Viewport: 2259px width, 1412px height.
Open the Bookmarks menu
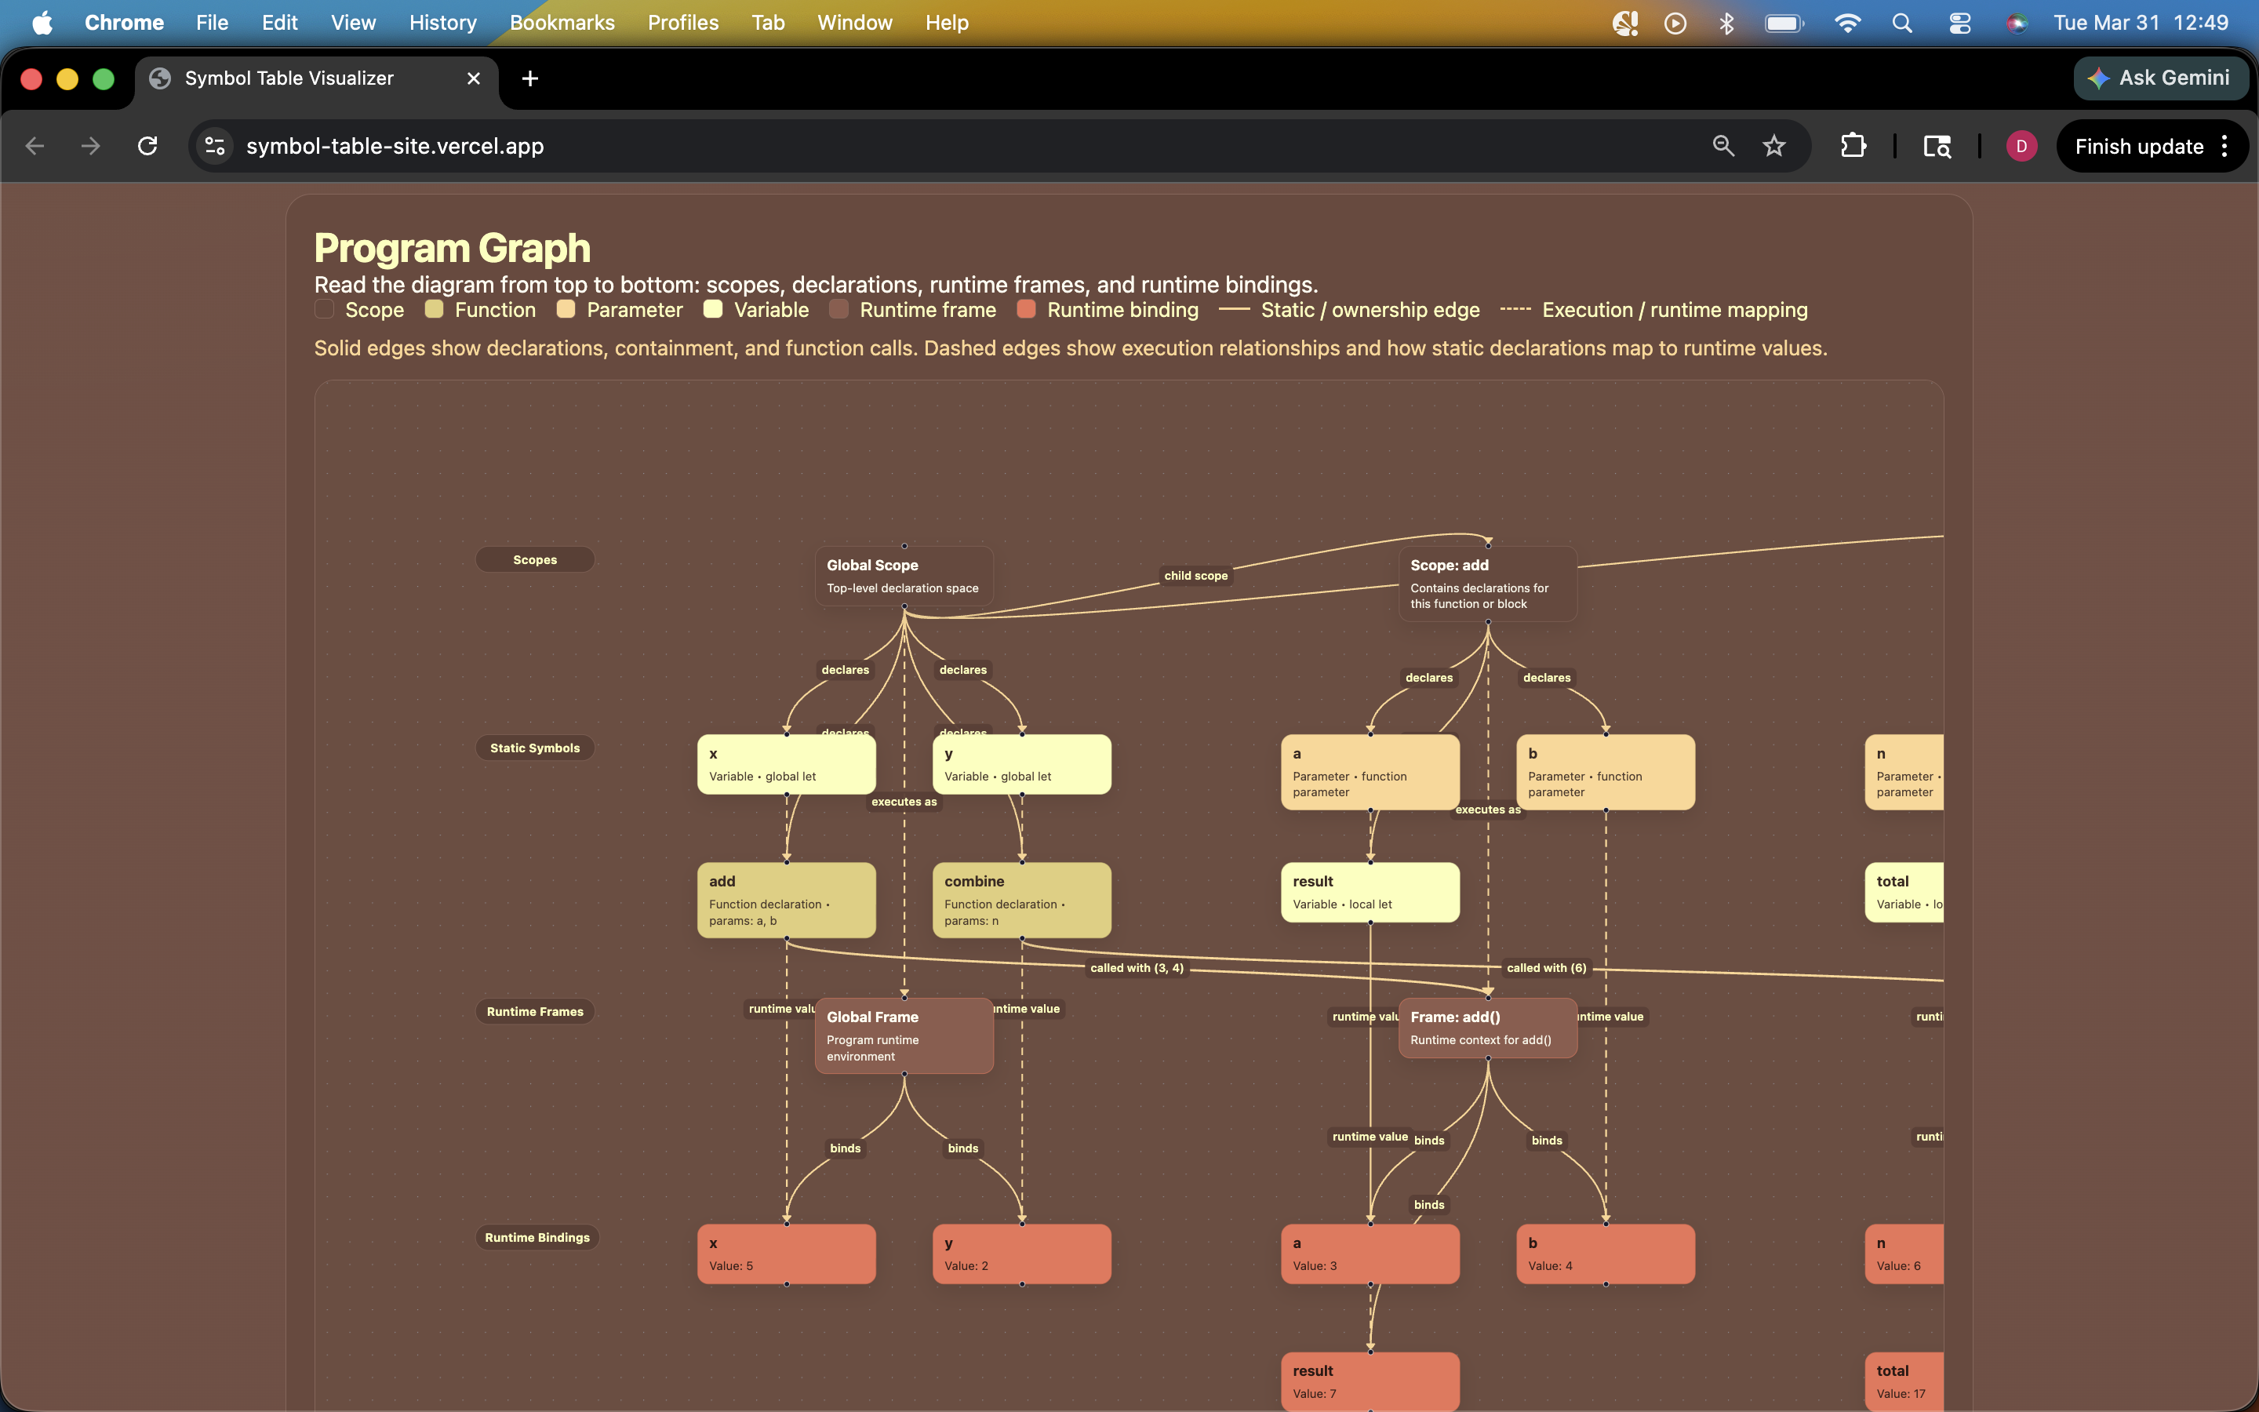pos(562,23)
